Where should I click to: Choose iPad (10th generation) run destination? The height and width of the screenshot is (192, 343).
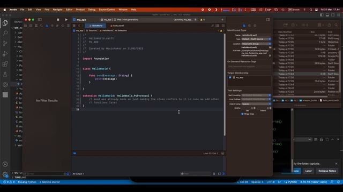point(126,20)
